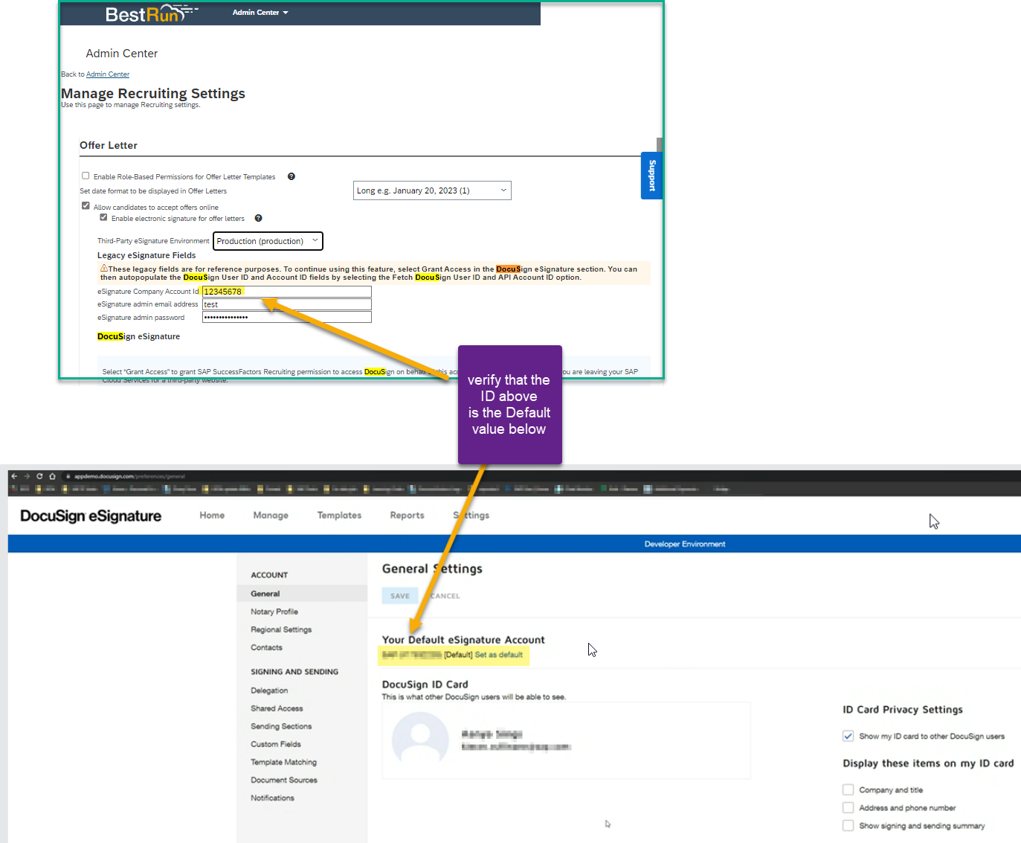Select Notary Profile in sidebar
The image size is (1021, 843).
click(274, 612)
